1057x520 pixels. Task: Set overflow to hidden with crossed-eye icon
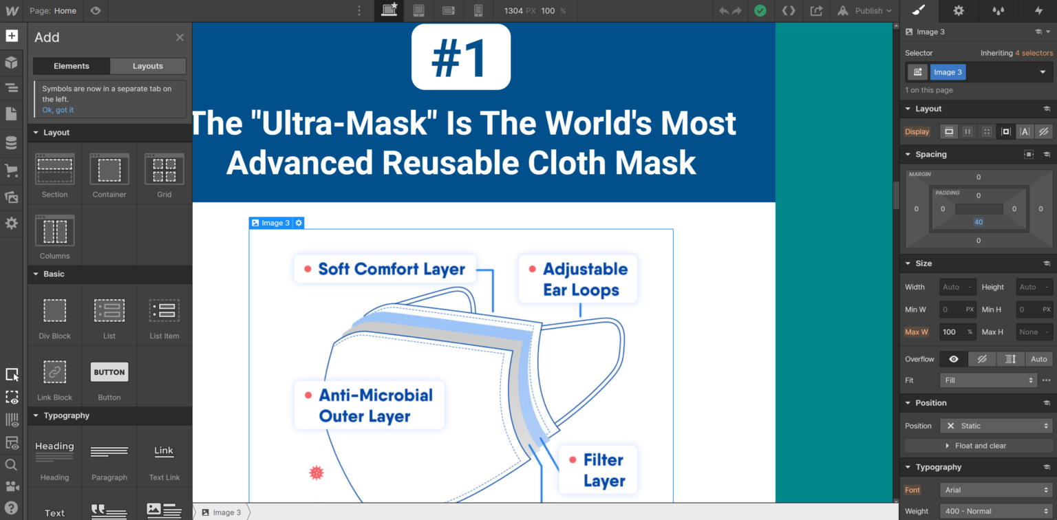[x=982, y=359]
